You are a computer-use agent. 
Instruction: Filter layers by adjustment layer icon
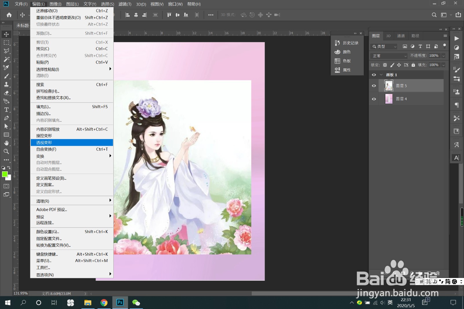point(412,46)
